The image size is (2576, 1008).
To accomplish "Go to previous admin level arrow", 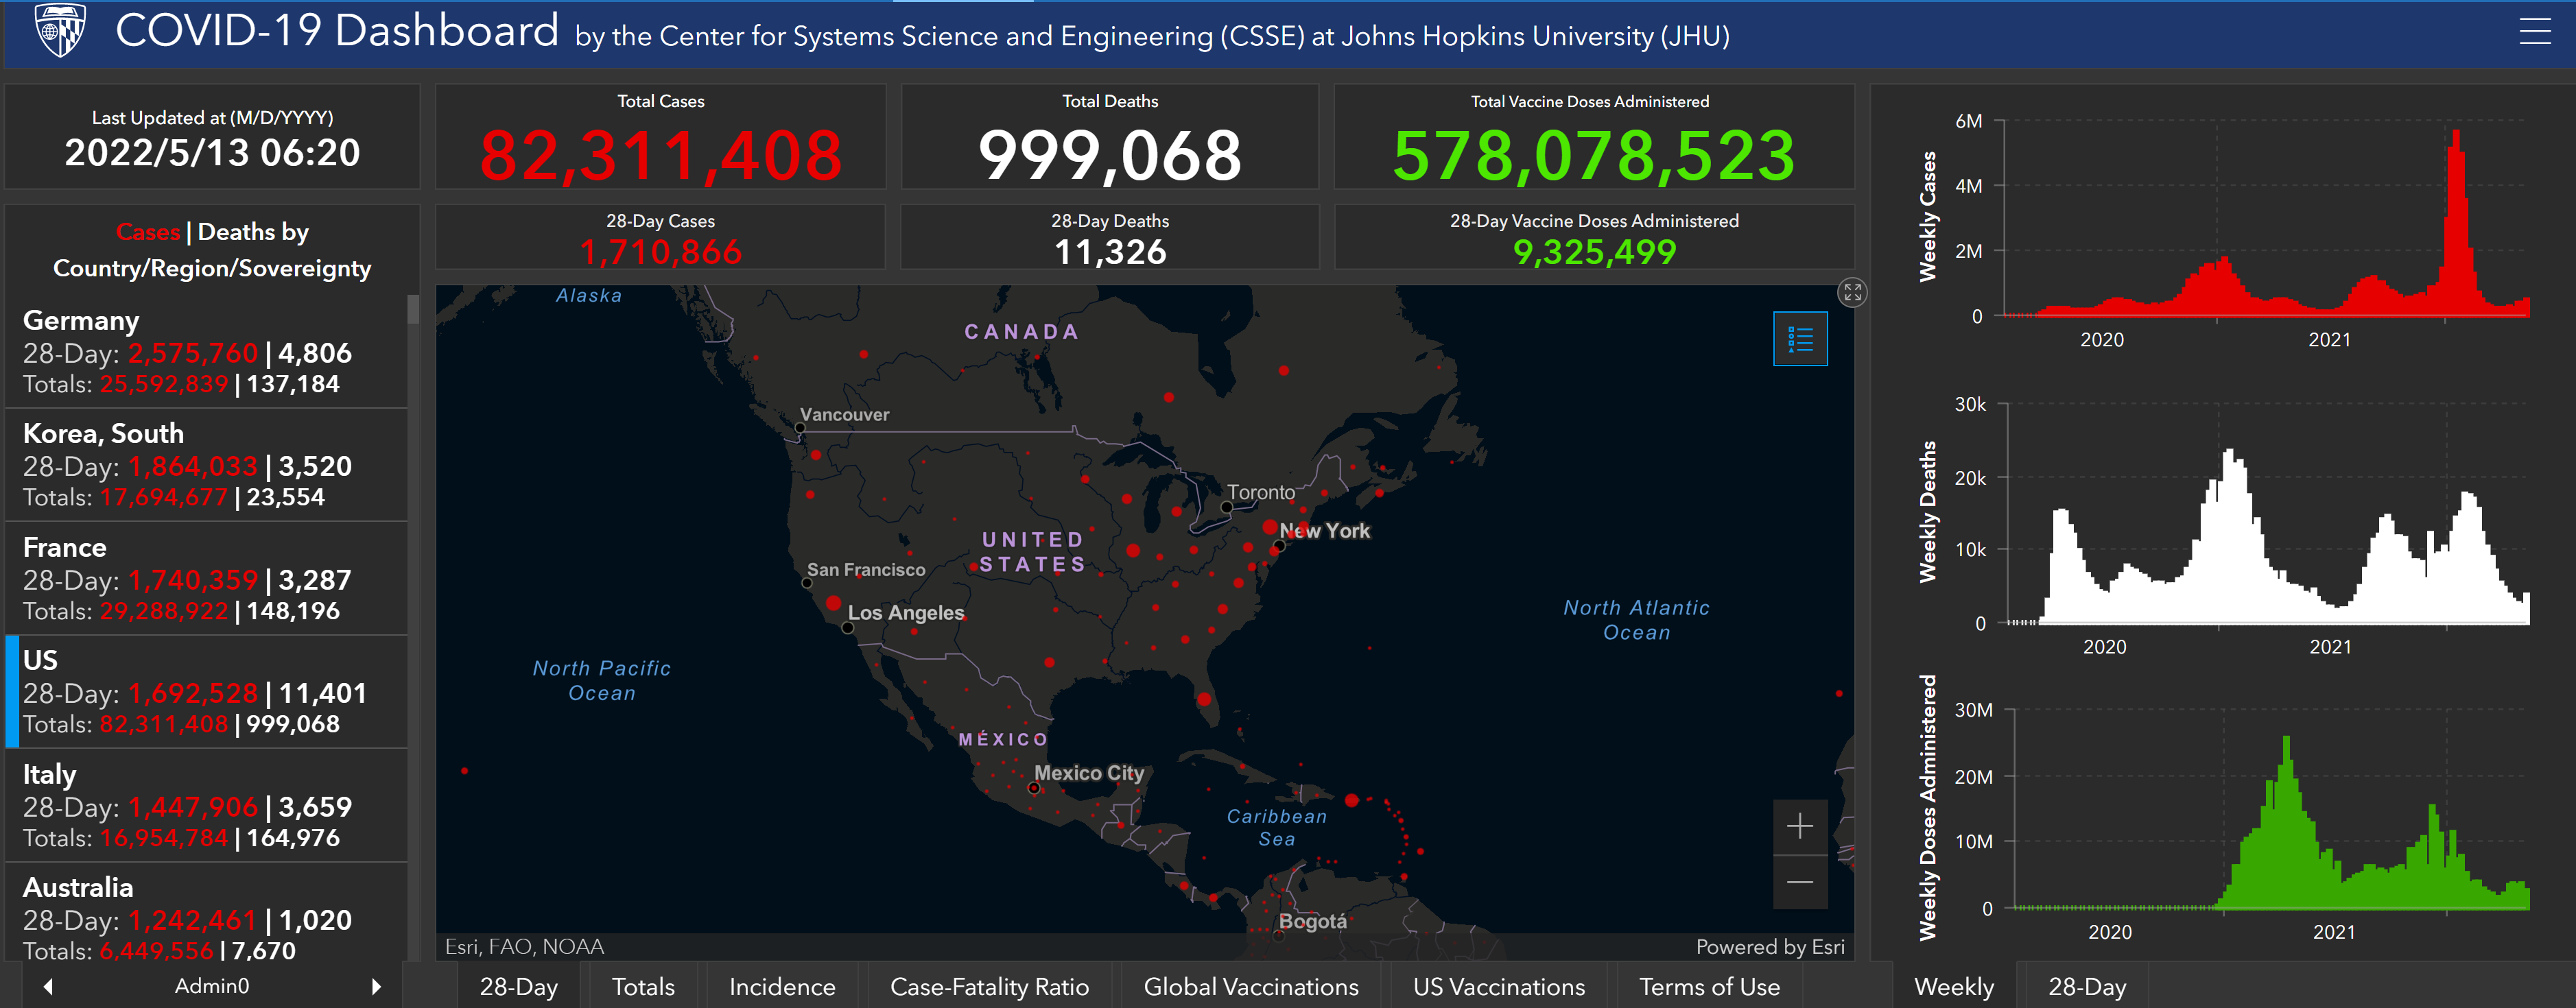I will (x=48, y=986).
